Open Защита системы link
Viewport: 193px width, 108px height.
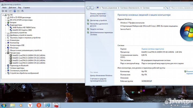pyautogui.click(x=96, y=29)
